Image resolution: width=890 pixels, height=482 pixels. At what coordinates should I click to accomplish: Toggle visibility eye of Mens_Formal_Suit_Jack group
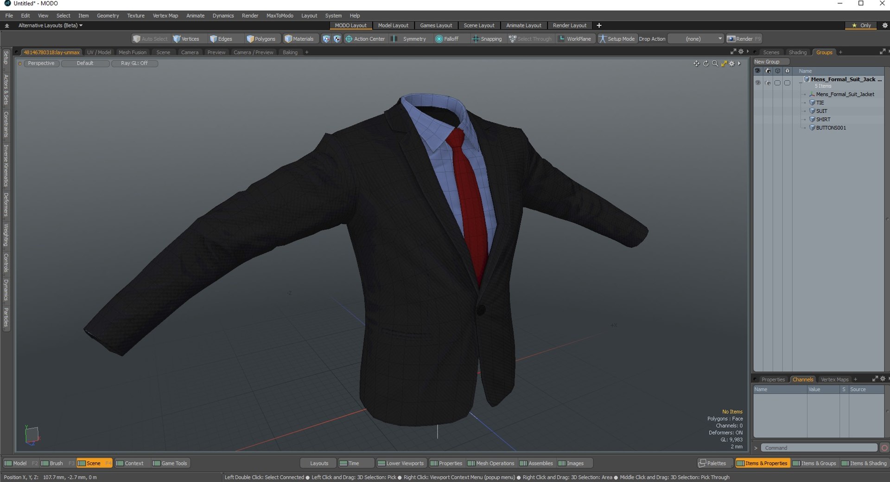point(757,83)
